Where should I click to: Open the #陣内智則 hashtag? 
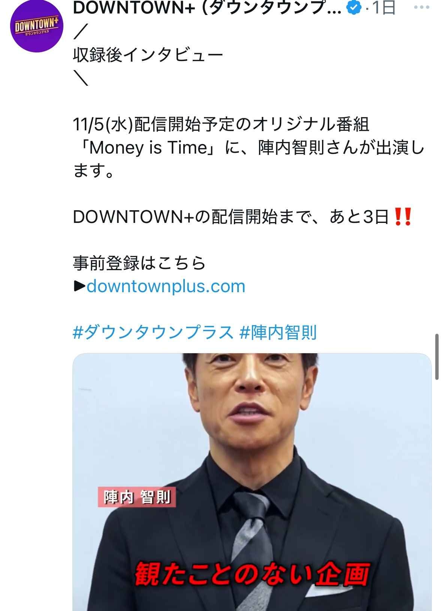[278, 333]
